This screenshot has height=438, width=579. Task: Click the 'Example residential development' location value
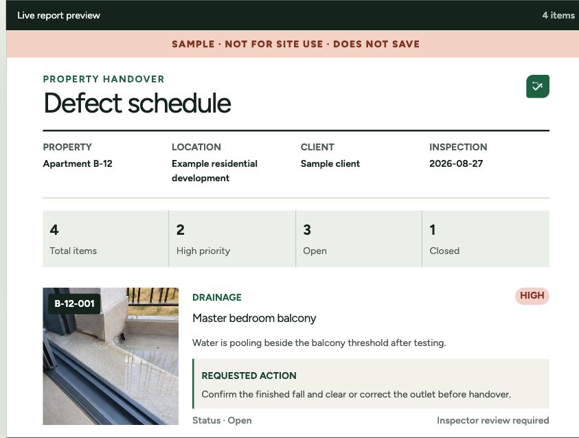[x=214, y=171]
